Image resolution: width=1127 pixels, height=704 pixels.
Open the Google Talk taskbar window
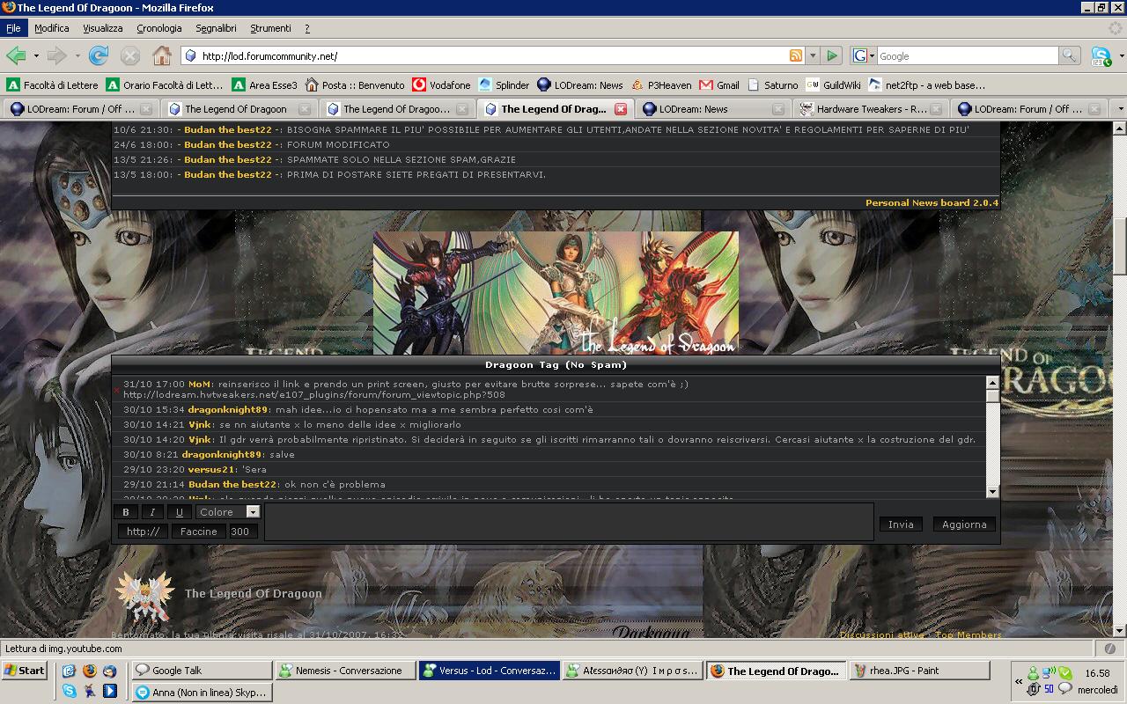[x=201, y=671]
